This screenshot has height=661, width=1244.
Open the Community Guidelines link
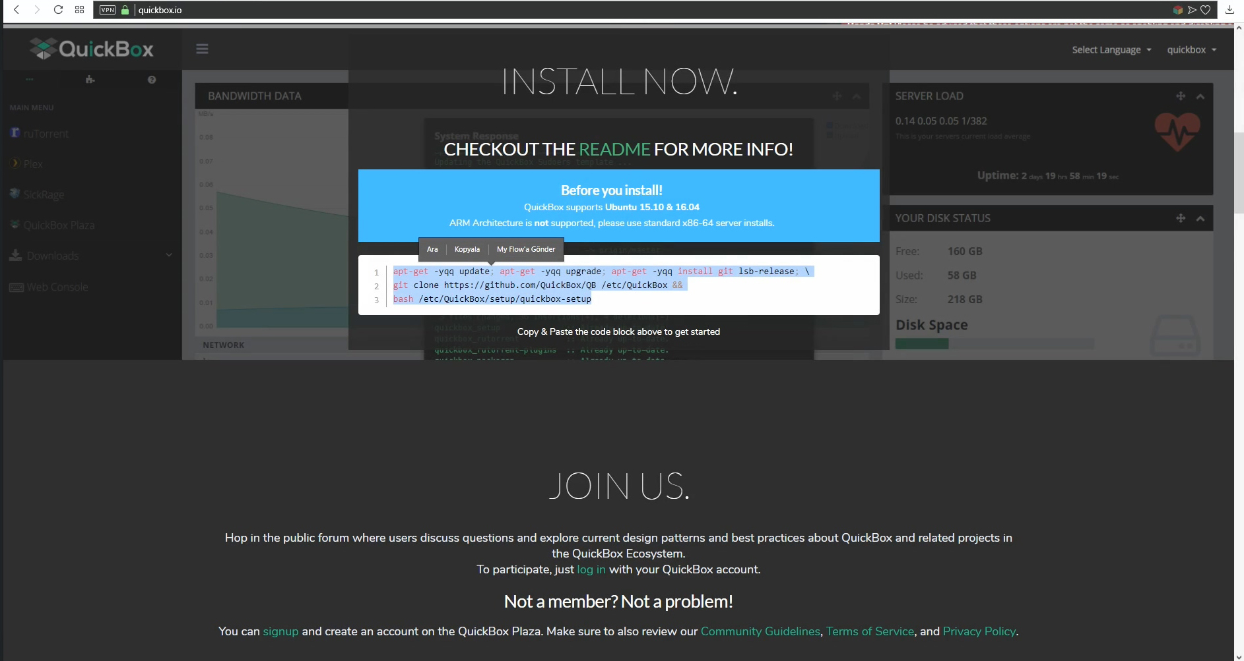pyautogui.click(x=760, y=631)
